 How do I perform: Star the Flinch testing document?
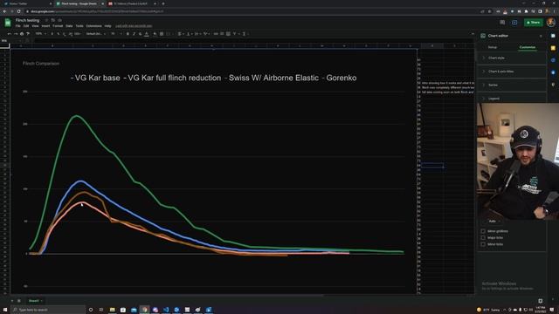(x=46, y=20)
